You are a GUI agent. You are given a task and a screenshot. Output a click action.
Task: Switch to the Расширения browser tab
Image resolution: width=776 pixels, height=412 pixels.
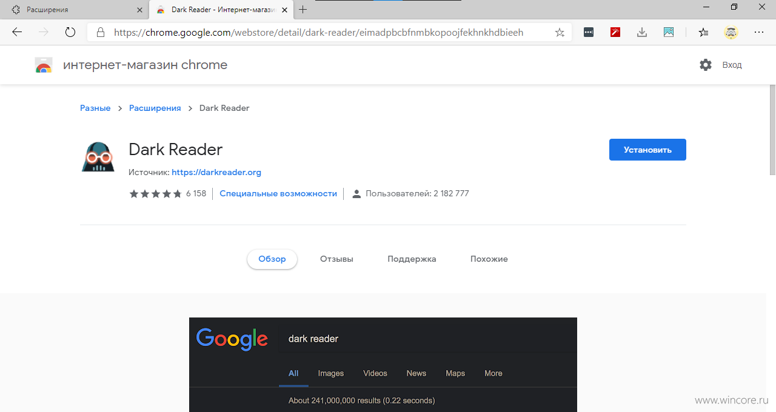[x=74, y=10]
